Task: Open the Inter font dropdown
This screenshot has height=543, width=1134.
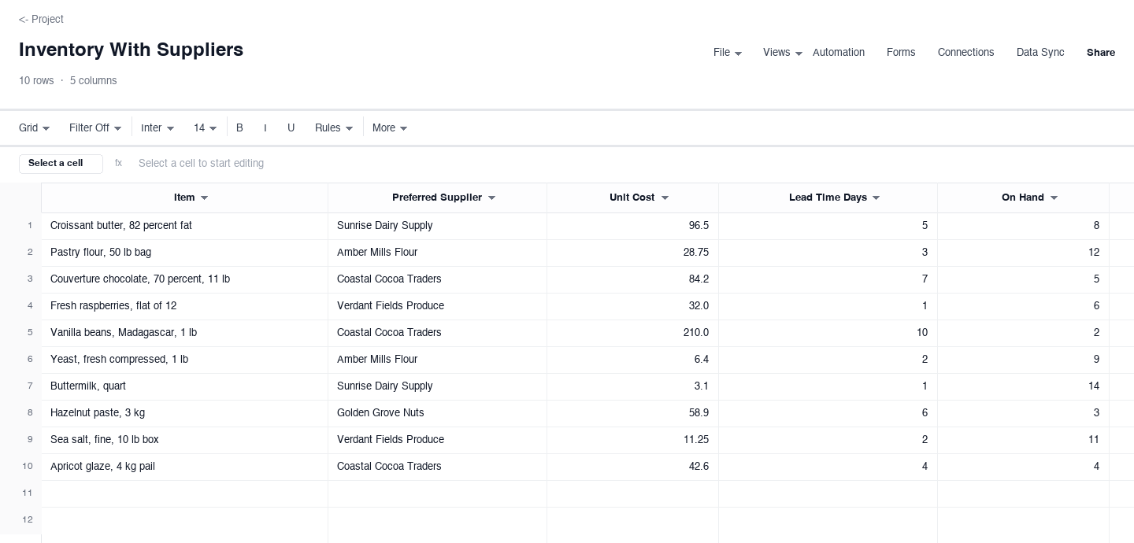Action: [x=157, y=127]
